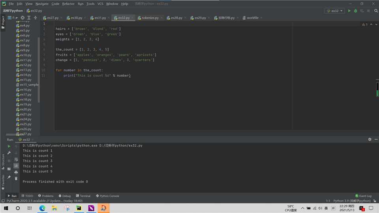Switch to the tokenize.py editor tab
Viewport: 379px width, 213px height.
[x=150, y=18]
